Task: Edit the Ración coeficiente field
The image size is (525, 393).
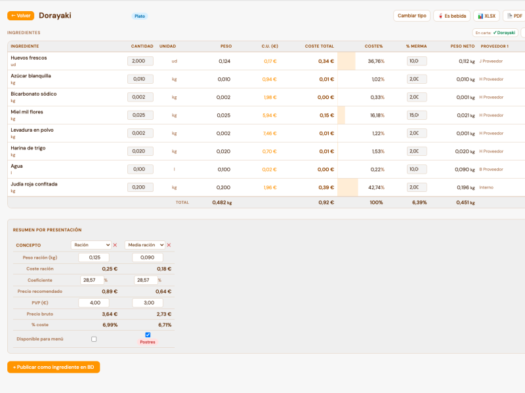Action: (92, 280)
